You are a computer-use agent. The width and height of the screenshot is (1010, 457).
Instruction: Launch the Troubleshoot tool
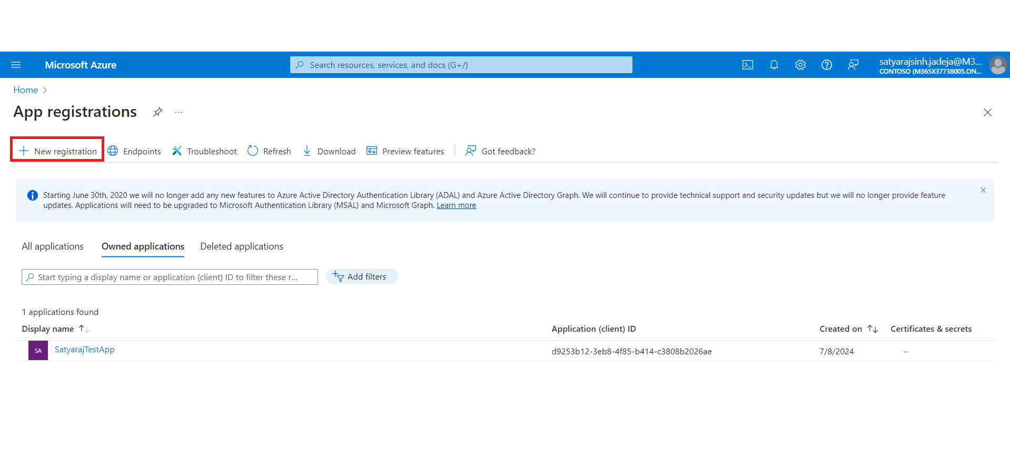(204, 151)
